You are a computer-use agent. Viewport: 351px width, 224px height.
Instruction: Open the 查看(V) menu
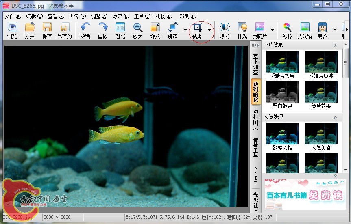pos(56,16)
